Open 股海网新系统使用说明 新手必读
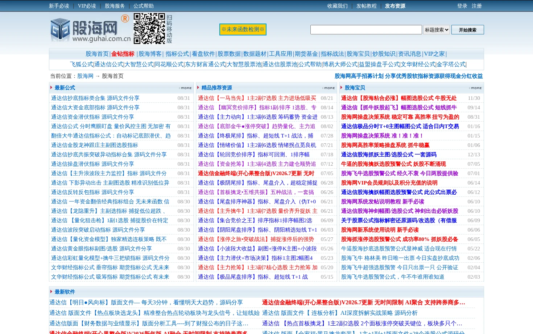Image resolution: width=533 pixels, height=334 pixels. click(x=380, y=230)
